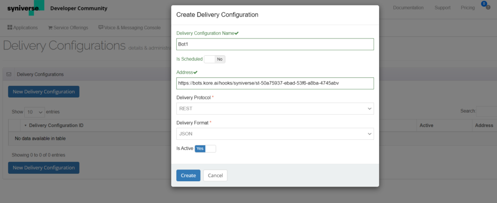Expand the Show entries count dropdown
Screen dimensions: 497x203
click(x=35, y=112)
